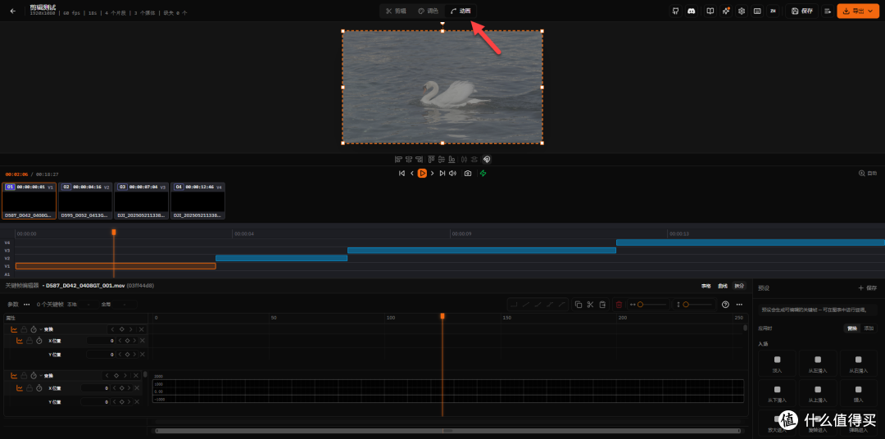Jump to start of timeline
The height and width of the screenshot is (439, 885).
coord(402,174)
